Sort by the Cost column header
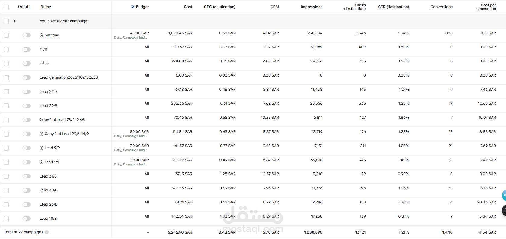 (x=188, y=7)
